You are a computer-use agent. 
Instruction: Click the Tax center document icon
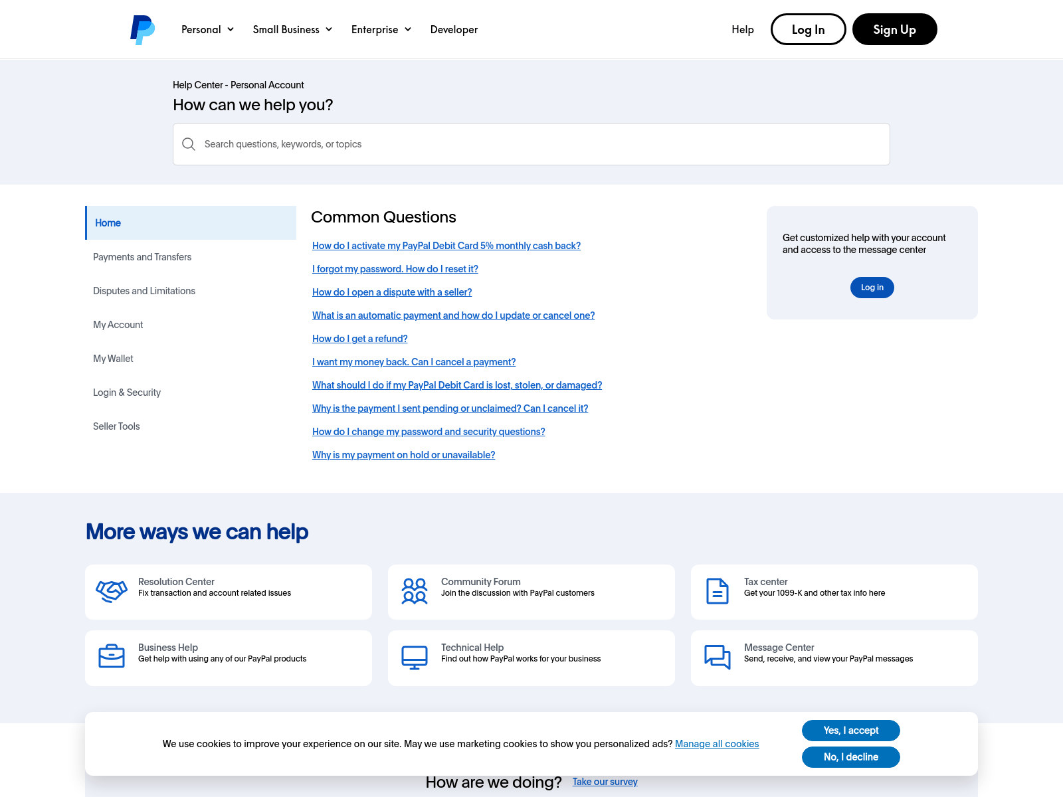pos(718,591)
